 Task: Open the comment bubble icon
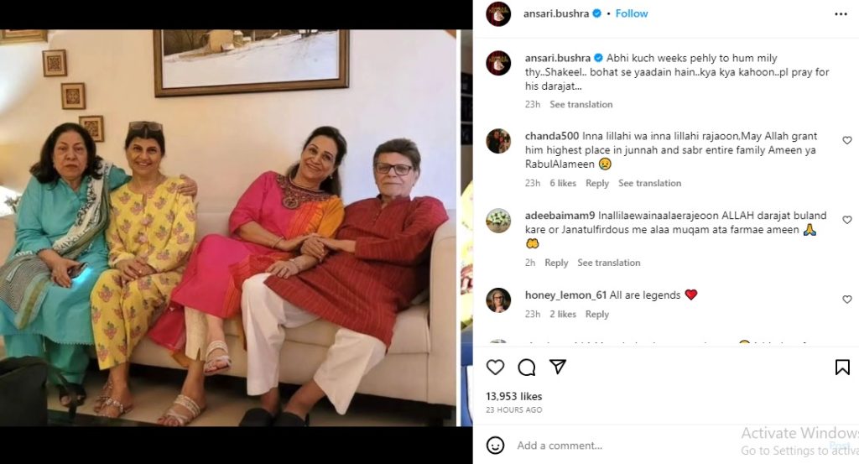(x=527, y=367)
